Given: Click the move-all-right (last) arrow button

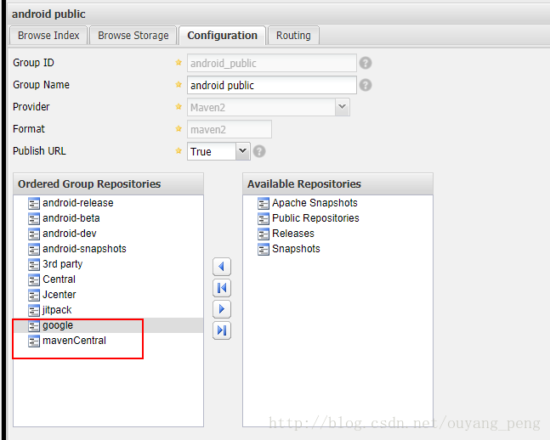Looking at the screenshot, I should pos(222,330).
